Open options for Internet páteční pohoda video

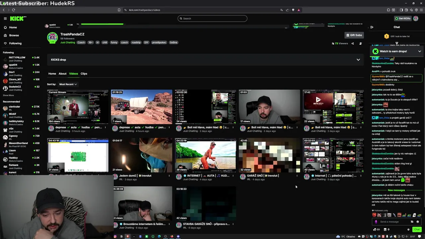click(x=361, y=176)
